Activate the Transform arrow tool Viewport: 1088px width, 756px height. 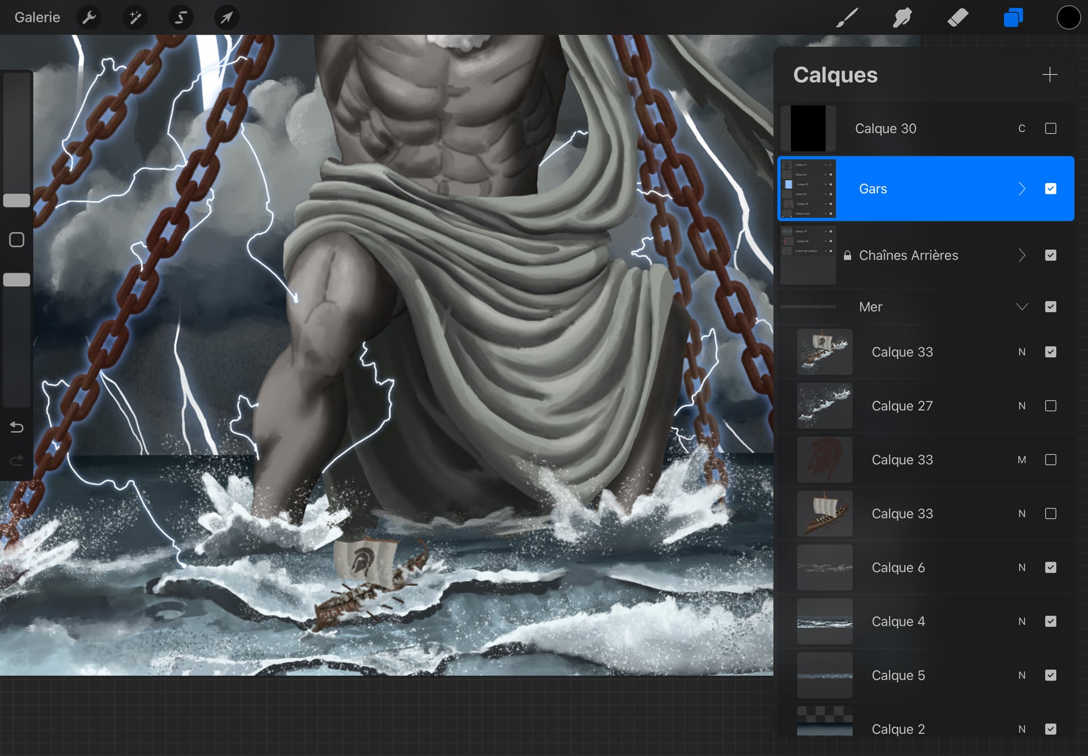tap(227, 18)
